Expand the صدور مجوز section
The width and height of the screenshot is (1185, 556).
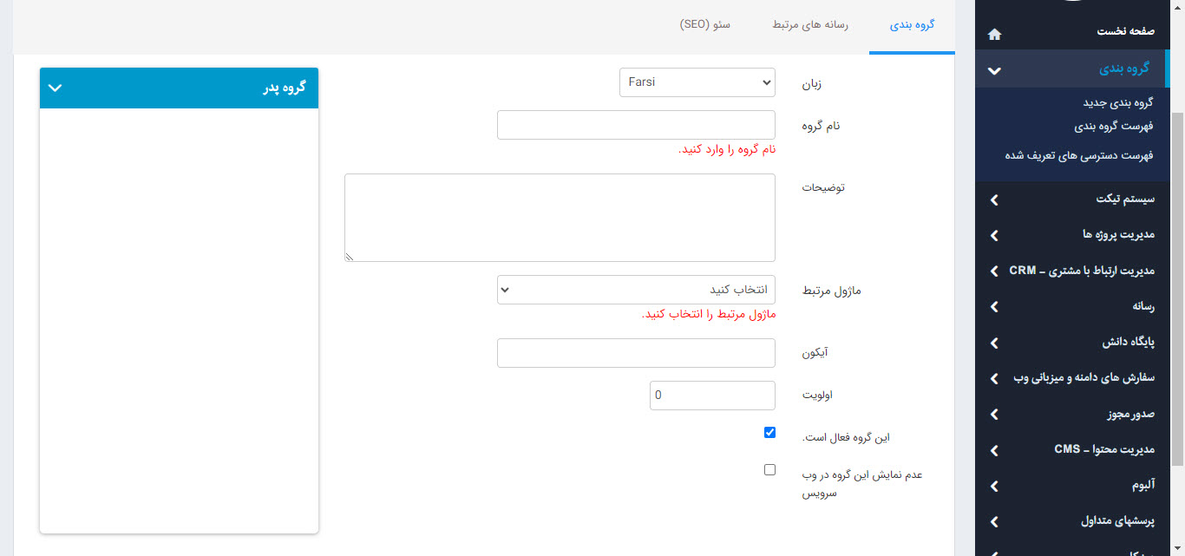(994, 414)
